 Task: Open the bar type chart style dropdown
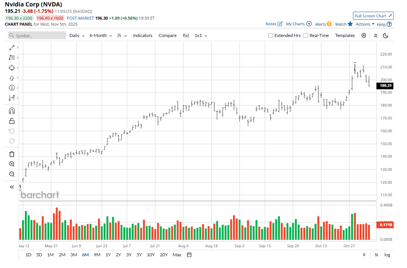pyautogui.click(x=122, y=35)
